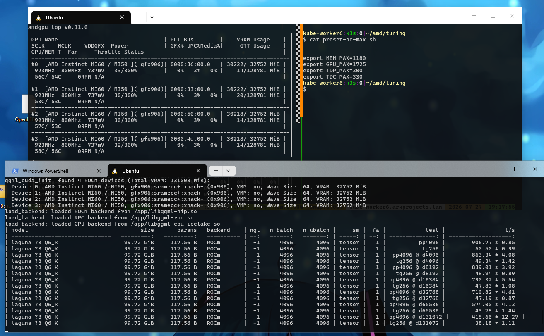
Task: Click test cell 'pp4096 @ d16384'
Action: 414,280
